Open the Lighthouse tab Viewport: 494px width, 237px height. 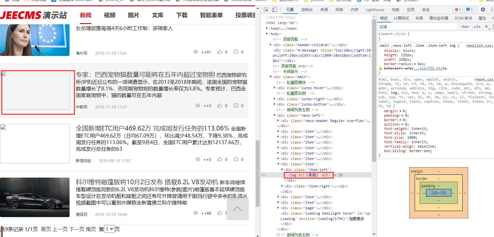(x=375, y=10)
